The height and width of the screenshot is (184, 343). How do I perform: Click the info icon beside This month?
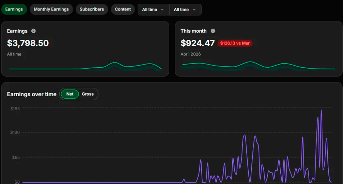pos(213,31)
